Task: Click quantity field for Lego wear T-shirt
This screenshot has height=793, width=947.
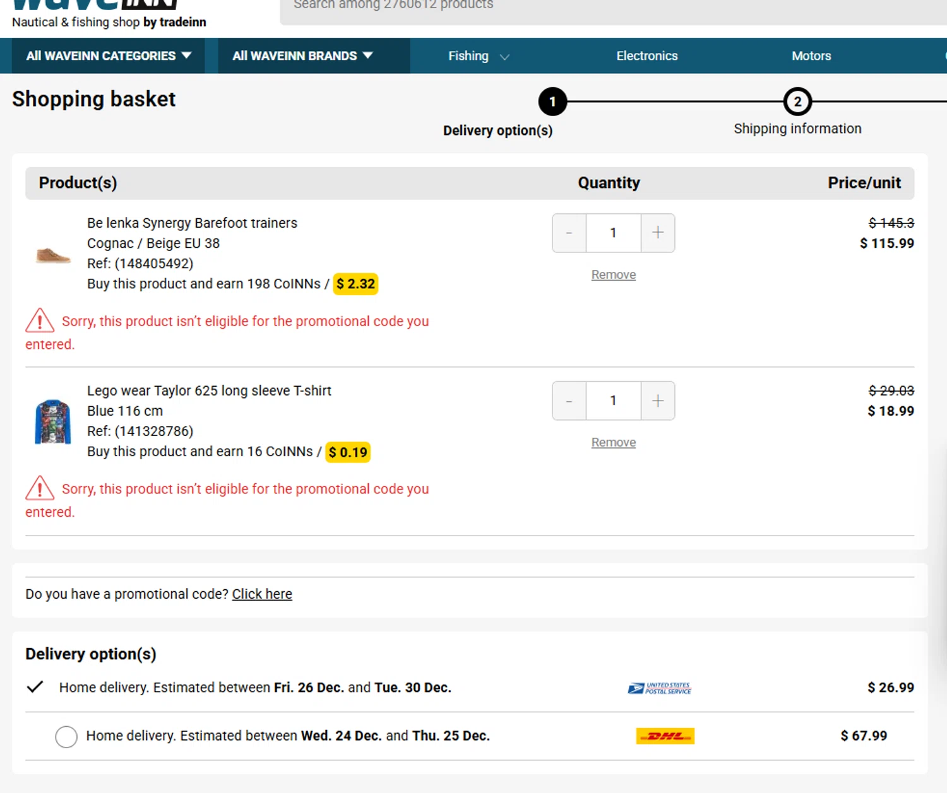Action: [613, 401]
